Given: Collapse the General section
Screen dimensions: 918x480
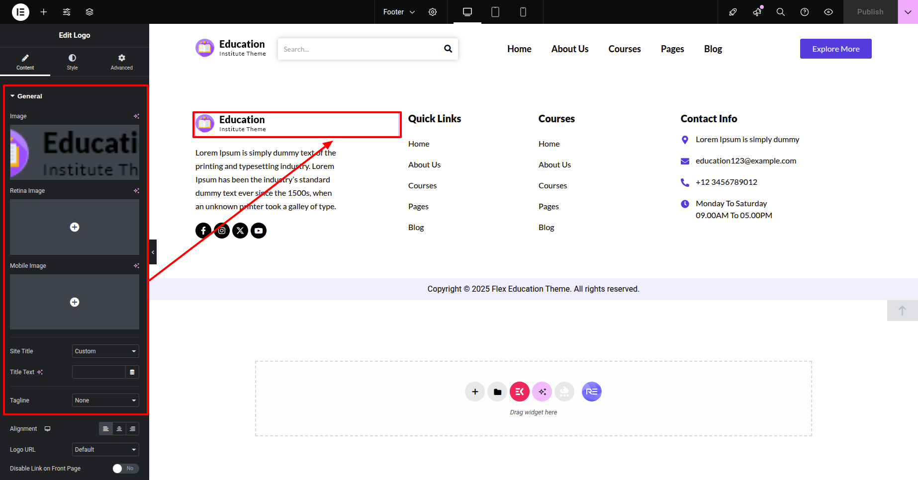Looking at the screenshot, I should point(26,96).
